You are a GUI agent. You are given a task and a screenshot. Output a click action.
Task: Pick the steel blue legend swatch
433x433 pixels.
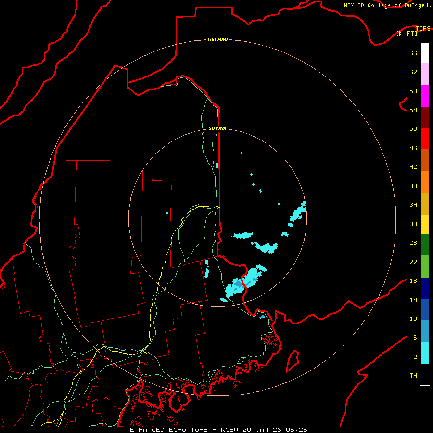[425, 331]
